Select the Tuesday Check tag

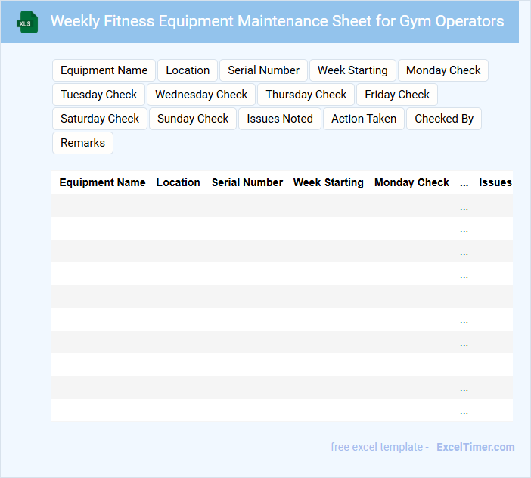point(98,95)
